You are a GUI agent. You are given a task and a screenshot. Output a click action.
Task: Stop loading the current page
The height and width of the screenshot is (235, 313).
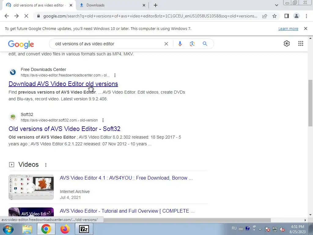pos(26,16)
